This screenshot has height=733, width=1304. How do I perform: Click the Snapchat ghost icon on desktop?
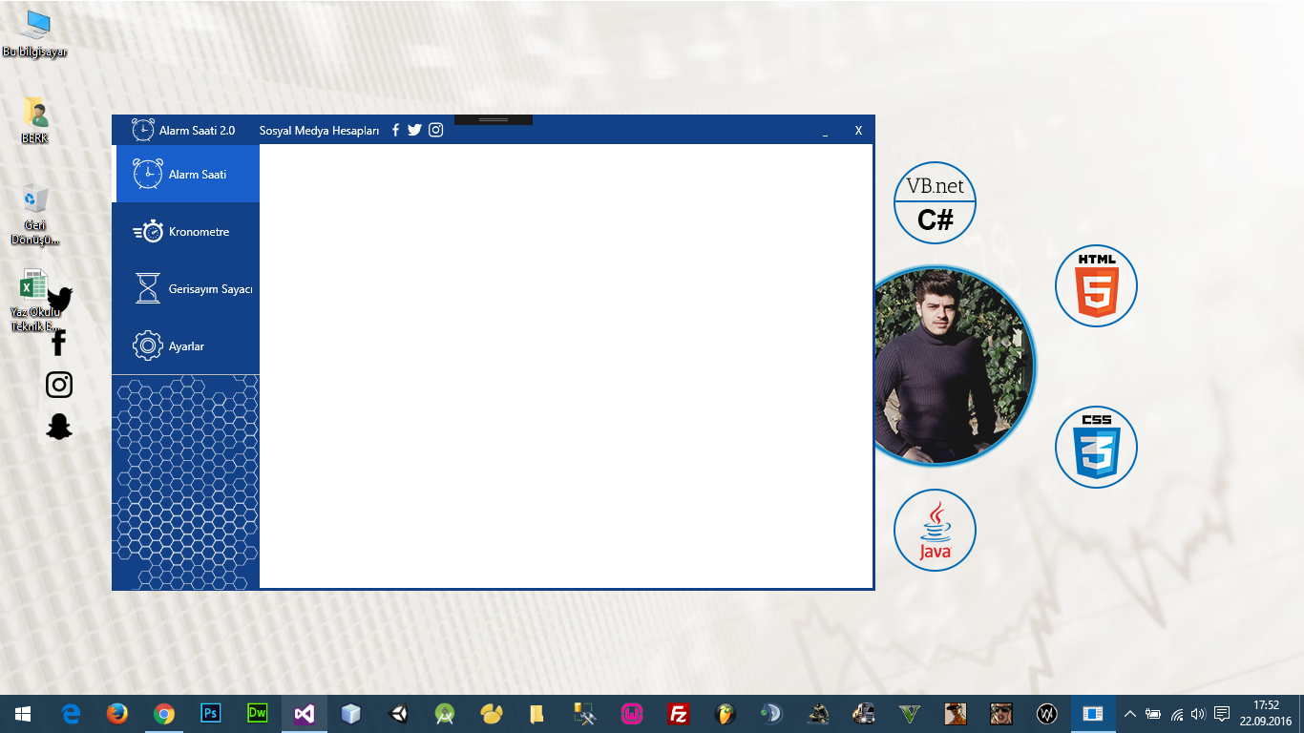pos(59,427)
